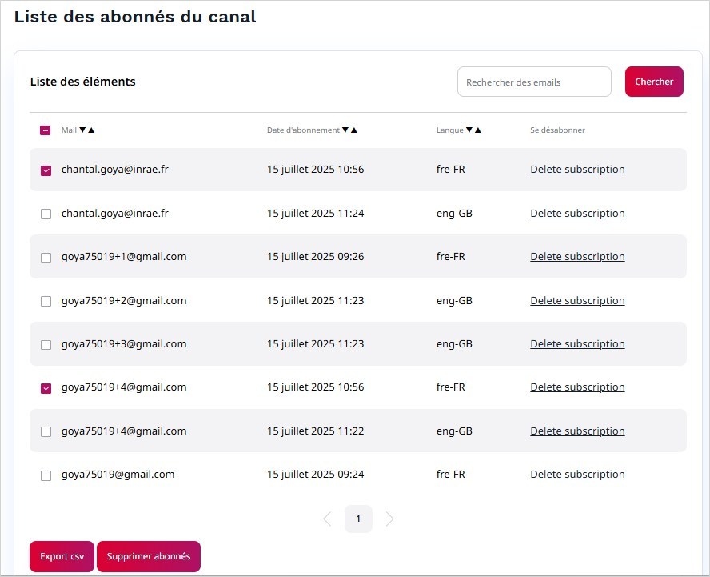Uncheck chantal.goya@inrae.fr fre-FR row
This screenshot has height=577, width=710.
pyautogui.click(x=45, y=170)
